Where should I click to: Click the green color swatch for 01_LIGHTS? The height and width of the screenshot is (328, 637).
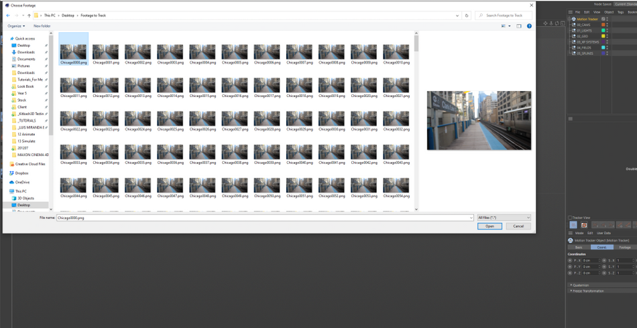[x=603, y=30]
